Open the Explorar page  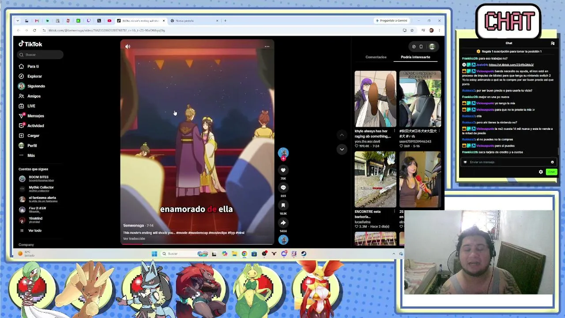pyautogui.click(x=30, y=76)
